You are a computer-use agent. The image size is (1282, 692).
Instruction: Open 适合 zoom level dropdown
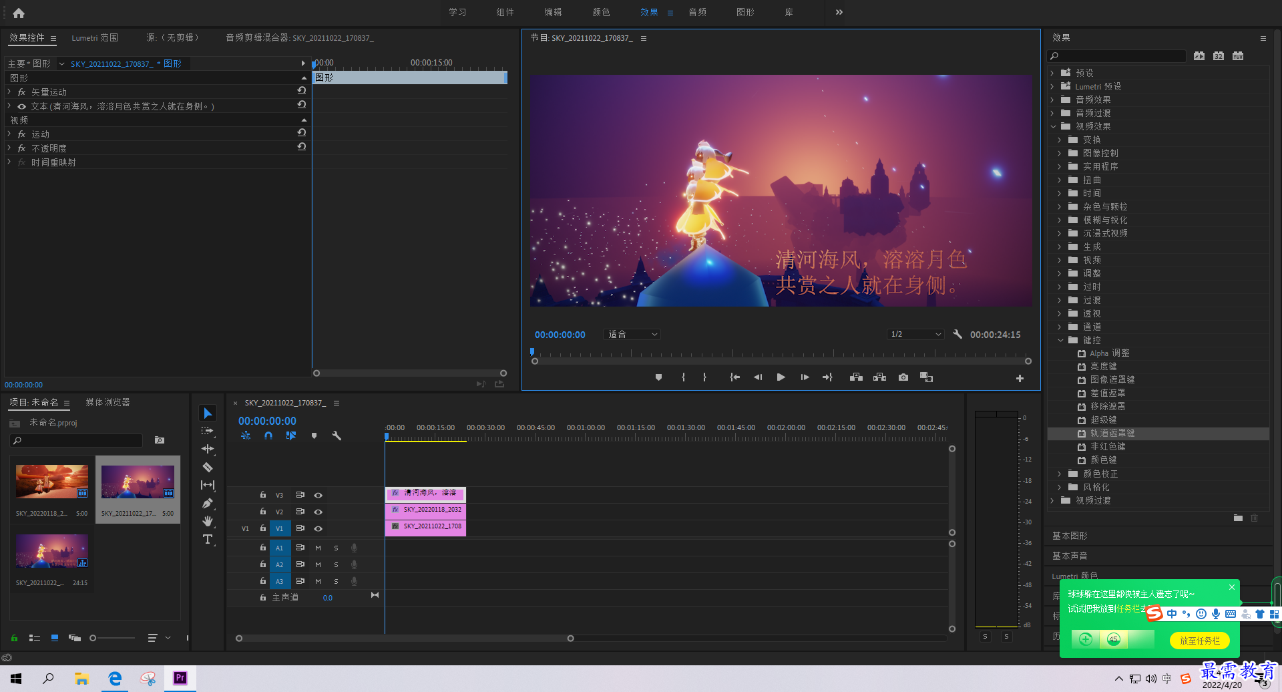click(632, 334)
